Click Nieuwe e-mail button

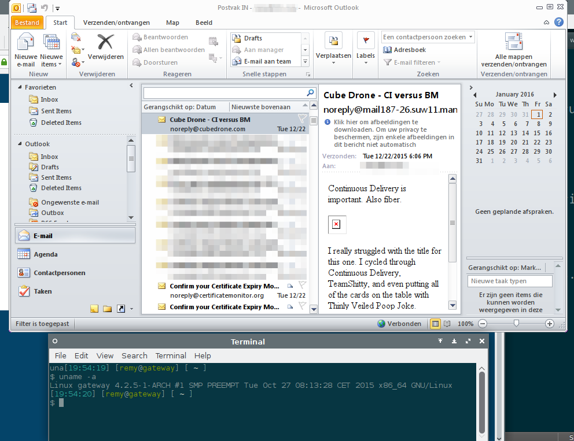click(x=25, y=50)
